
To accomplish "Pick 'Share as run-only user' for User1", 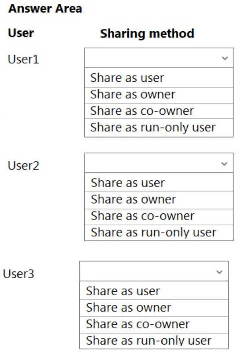I will 159,128.
